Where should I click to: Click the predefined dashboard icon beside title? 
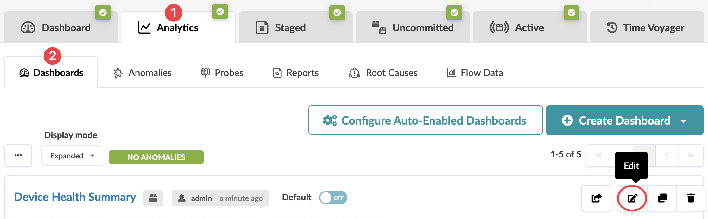point(153,198)
